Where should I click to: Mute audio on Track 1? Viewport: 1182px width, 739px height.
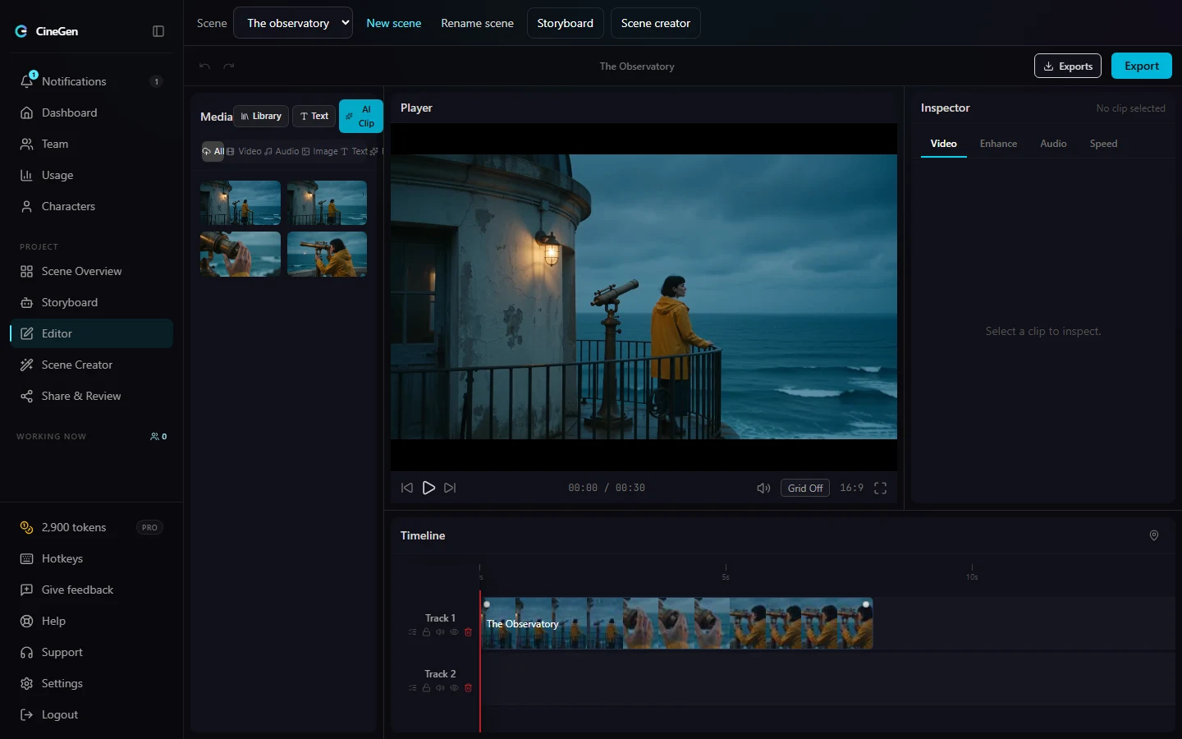coord(440,632)
